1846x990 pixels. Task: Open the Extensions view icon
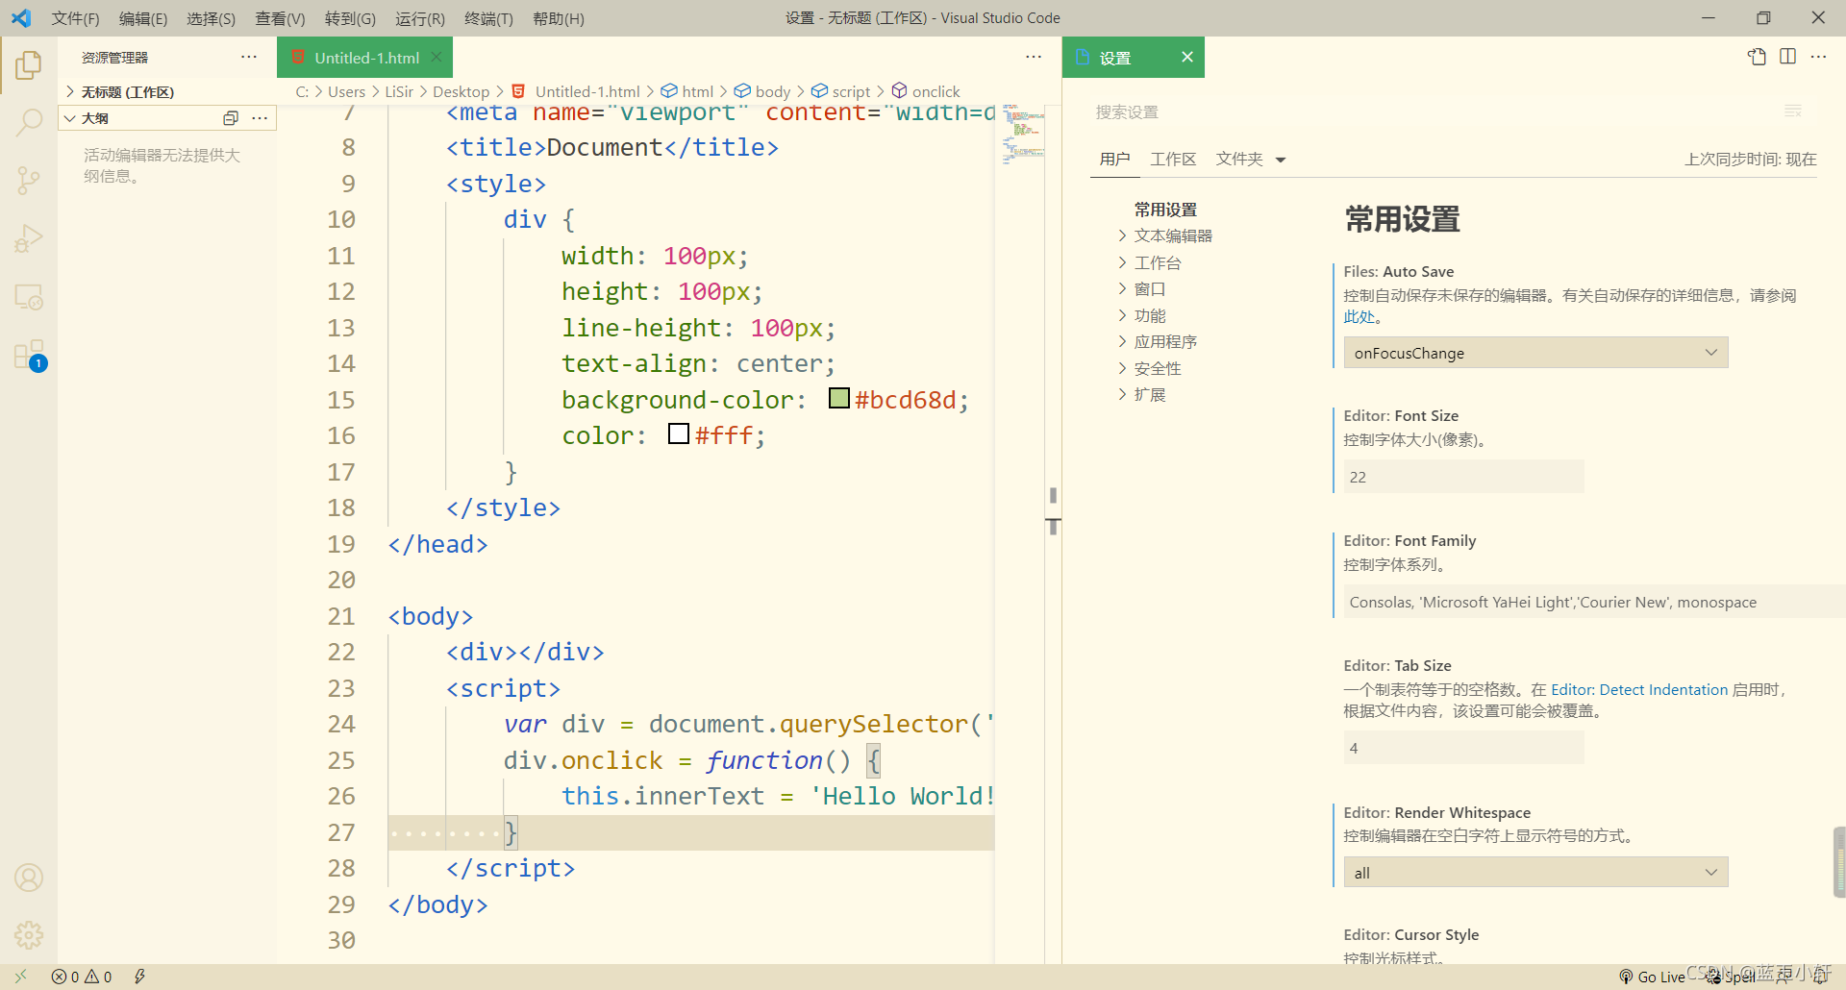(x=29, y=355)
